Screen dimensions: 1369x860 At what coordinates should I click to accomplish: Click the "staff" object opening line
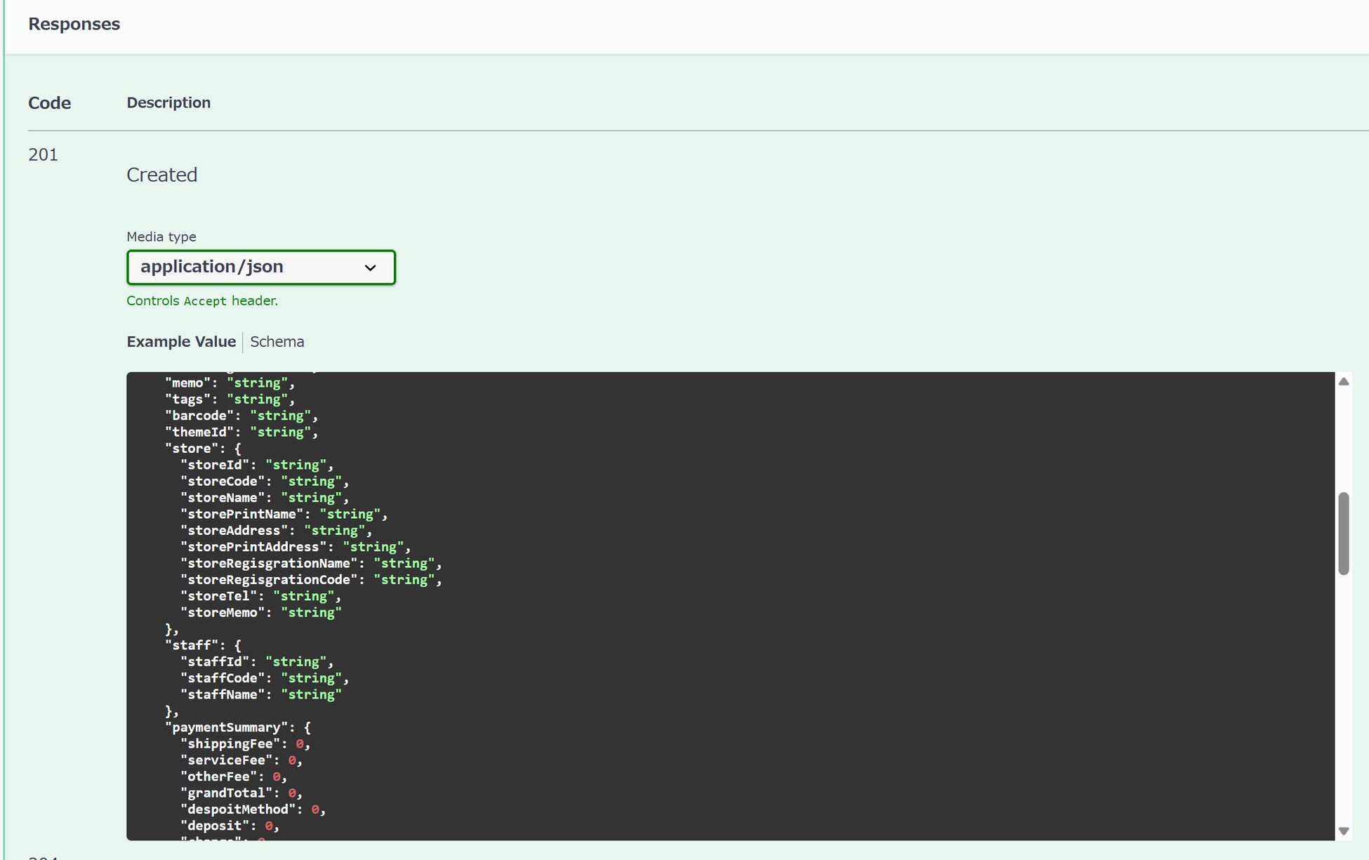pyautogui.click(x=203, y=645)
